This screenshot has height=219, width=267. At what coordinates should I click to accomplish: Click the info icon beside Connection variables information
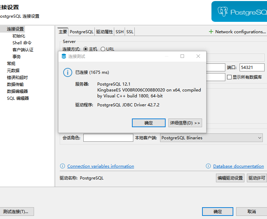62,166
